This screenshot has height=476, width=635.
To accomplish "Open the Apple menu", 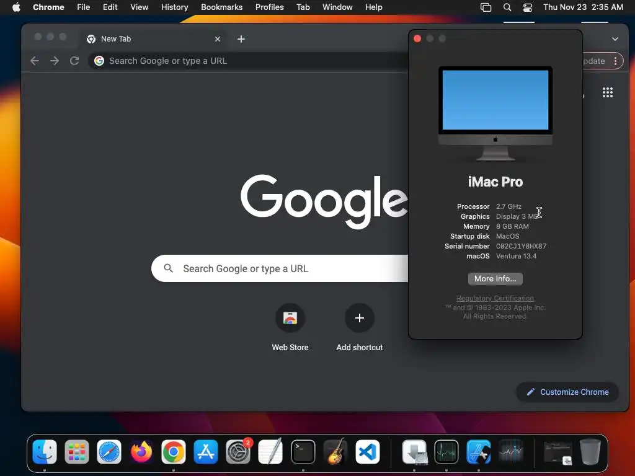I will [16, 7].
